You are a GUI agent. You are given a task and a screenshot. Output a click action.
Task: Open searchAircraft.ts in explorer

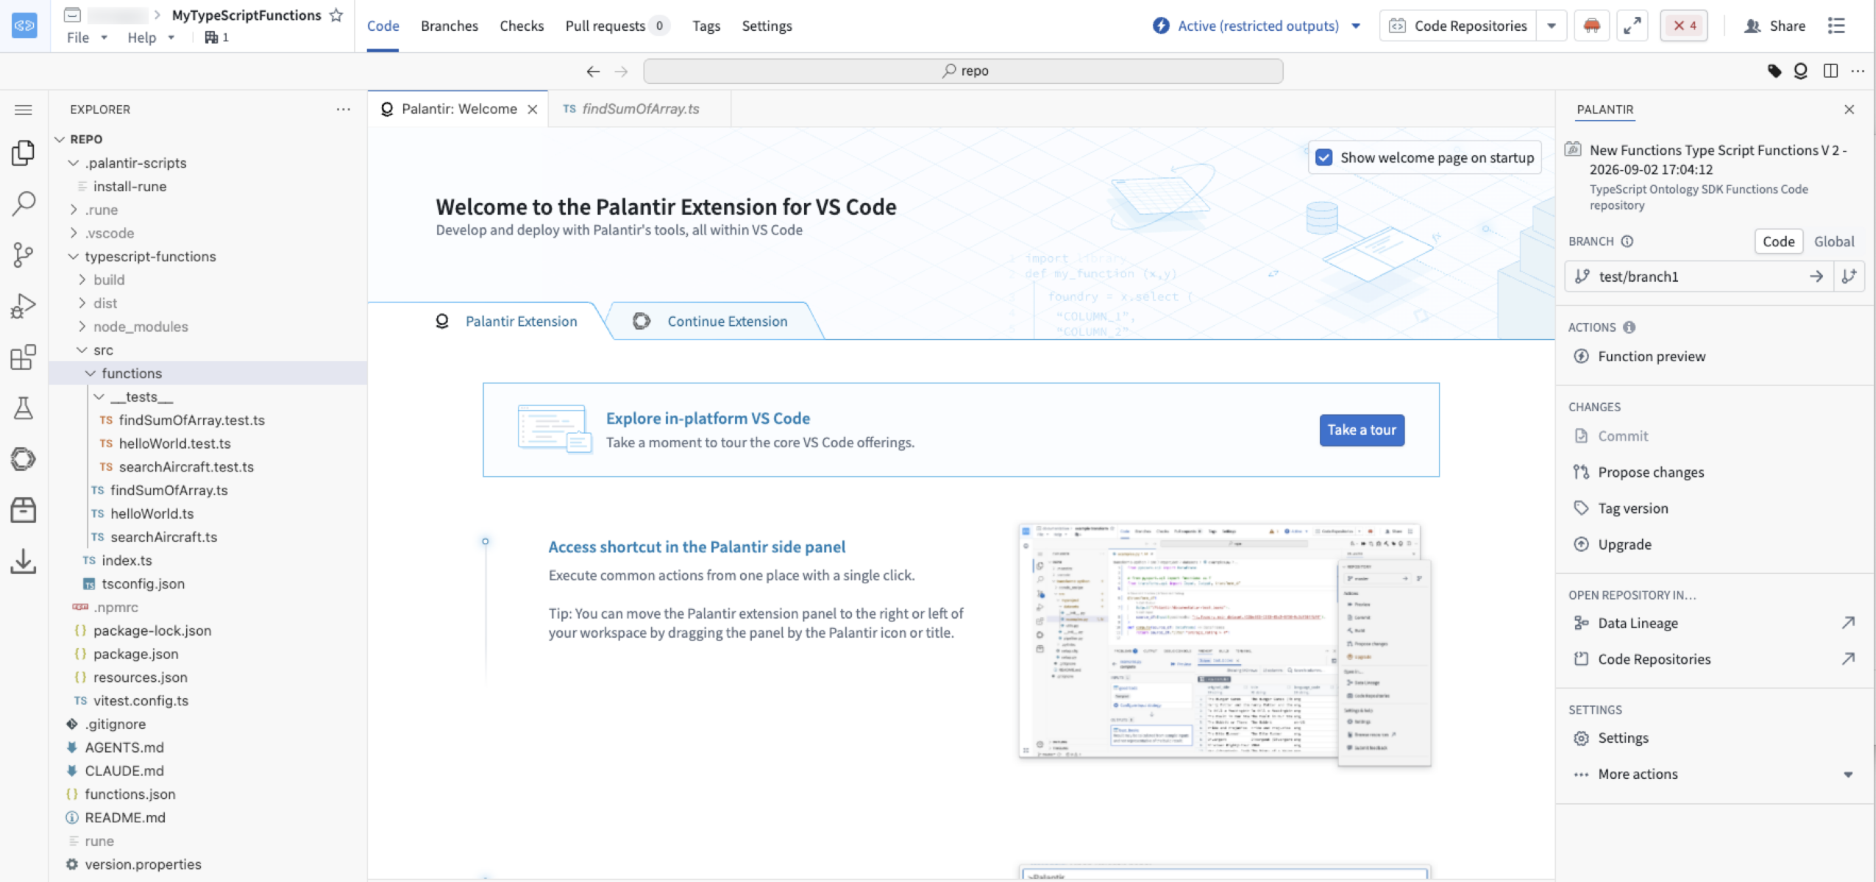pos(163,537)
